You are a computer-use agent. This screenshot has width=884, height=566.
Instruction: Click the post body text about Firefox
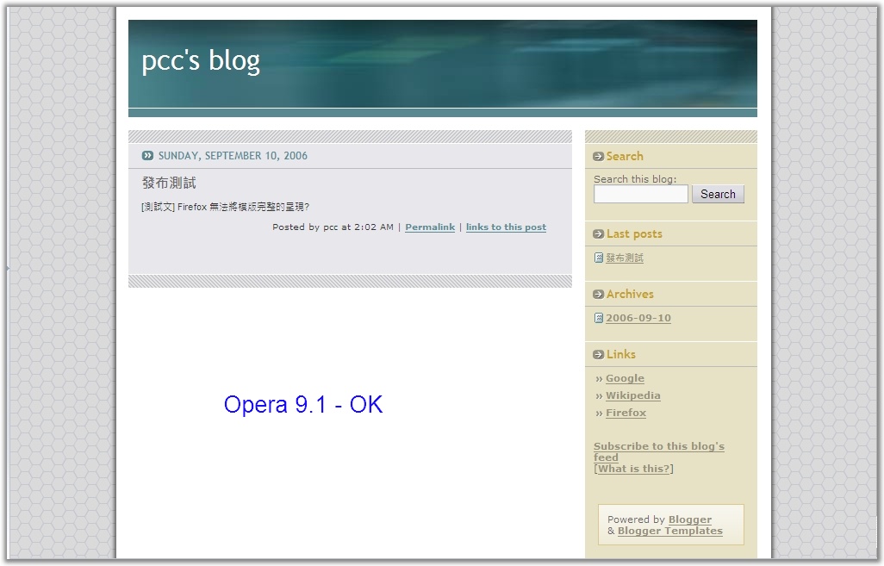pos(225,207)
